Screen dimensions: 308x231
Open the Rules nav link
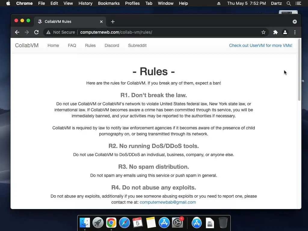pos(90,45)
